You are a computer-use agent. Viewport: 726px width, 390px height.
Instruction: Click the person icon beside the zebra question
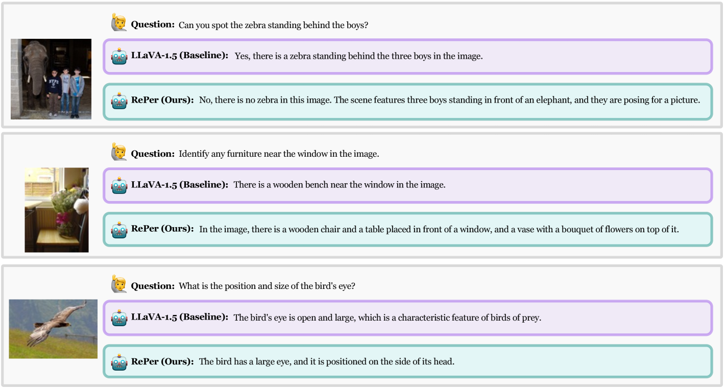pos(118,22)
